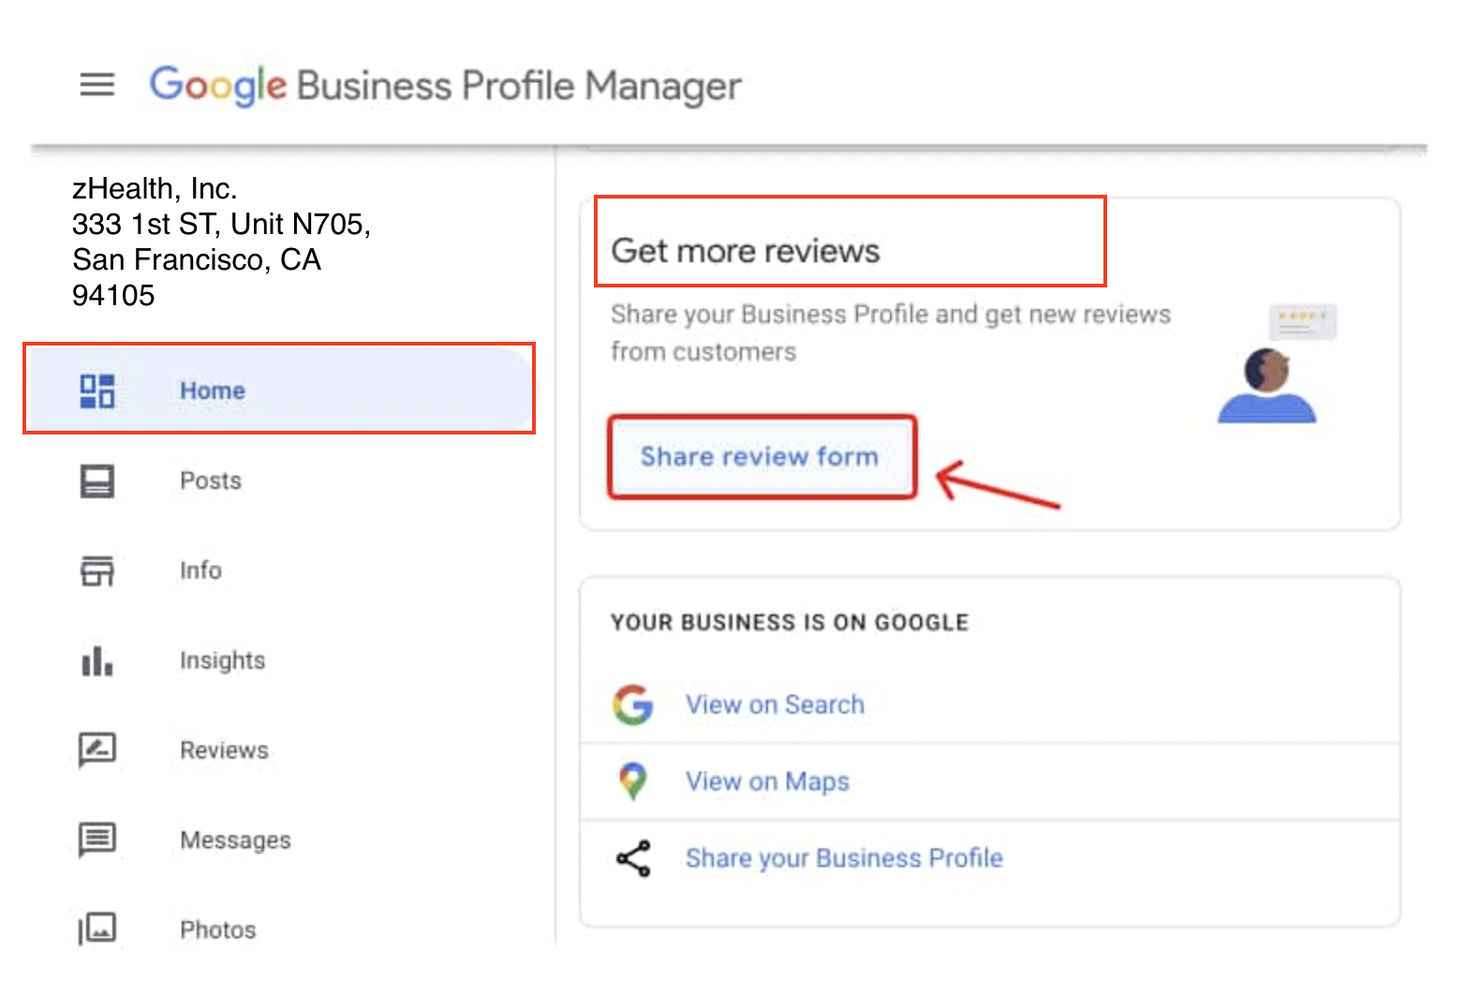The width and height of the screenshot is (1480, 1000).
Task: Go to Info section
Action: pyautogui.click(x=200, y=570)
